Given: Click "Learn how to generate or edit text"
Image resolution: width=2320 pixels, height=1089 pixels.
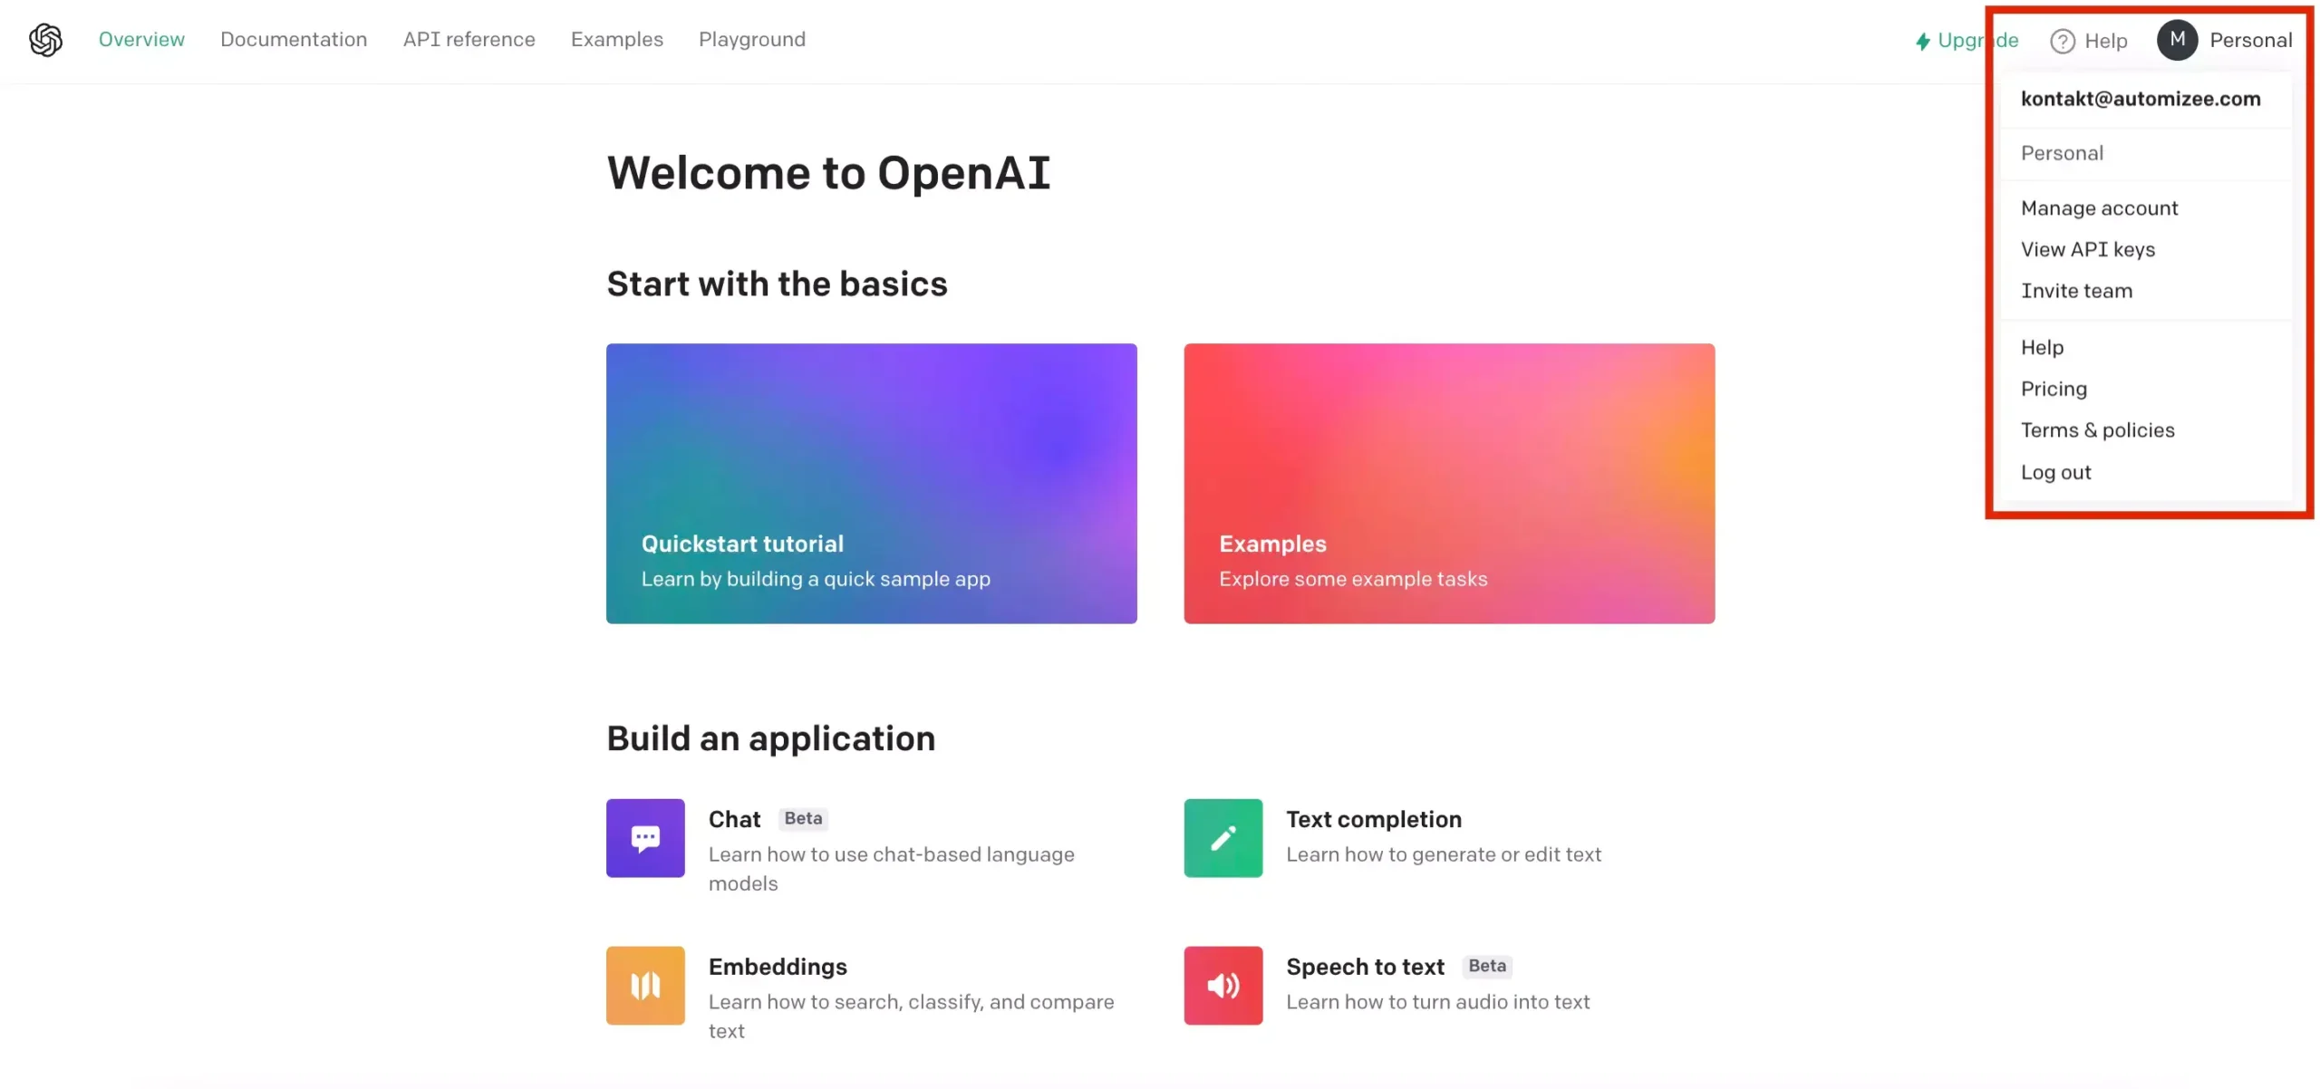Looking at the screenshot, I should coord(1444,853).
